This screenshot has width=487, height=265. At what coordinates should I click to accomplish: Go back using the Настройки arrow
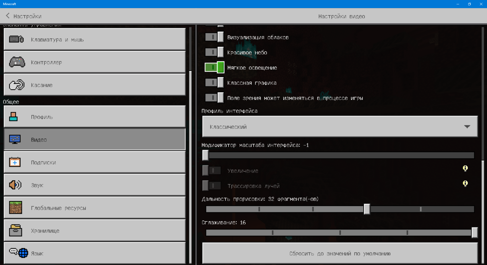[x=8, y=16]
